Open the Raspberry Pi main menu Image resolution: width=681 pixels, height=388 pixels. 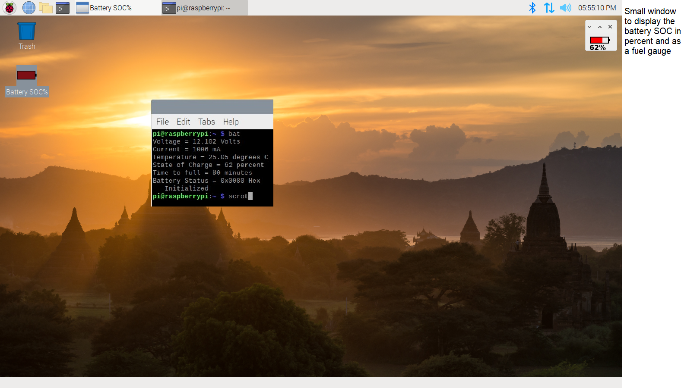10,8
